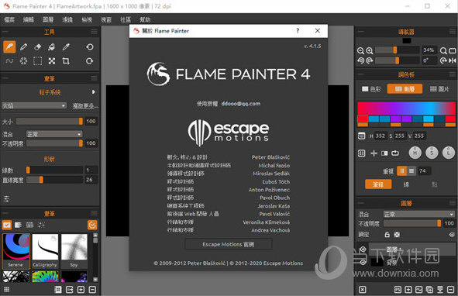Toggle the layer lock icon
Image resolution: width=458 pixels, height=296 pixels.
click(x=387, y=234)
